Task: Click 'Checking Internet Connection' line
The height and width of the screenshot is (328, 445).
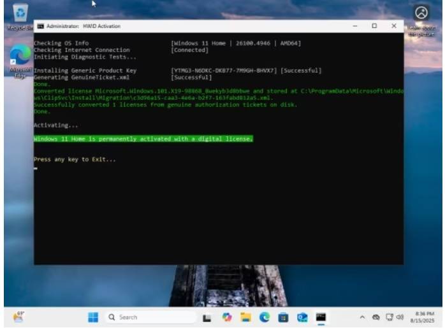Action: 82,50
